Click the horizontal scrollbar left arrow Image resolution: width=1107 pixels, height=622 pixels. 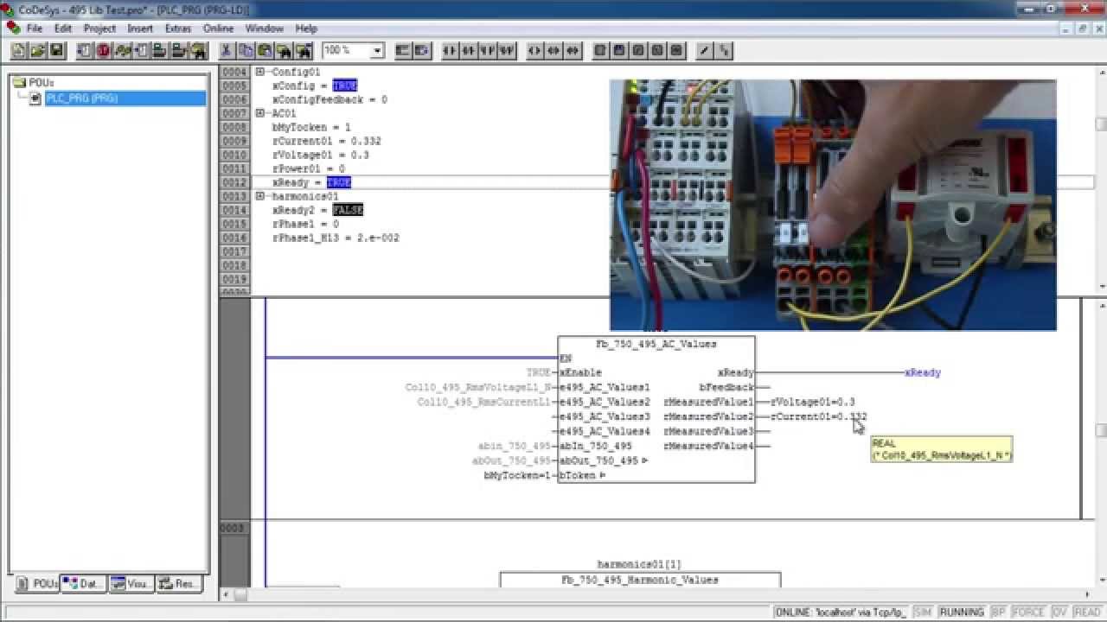[x=226, y=594]
